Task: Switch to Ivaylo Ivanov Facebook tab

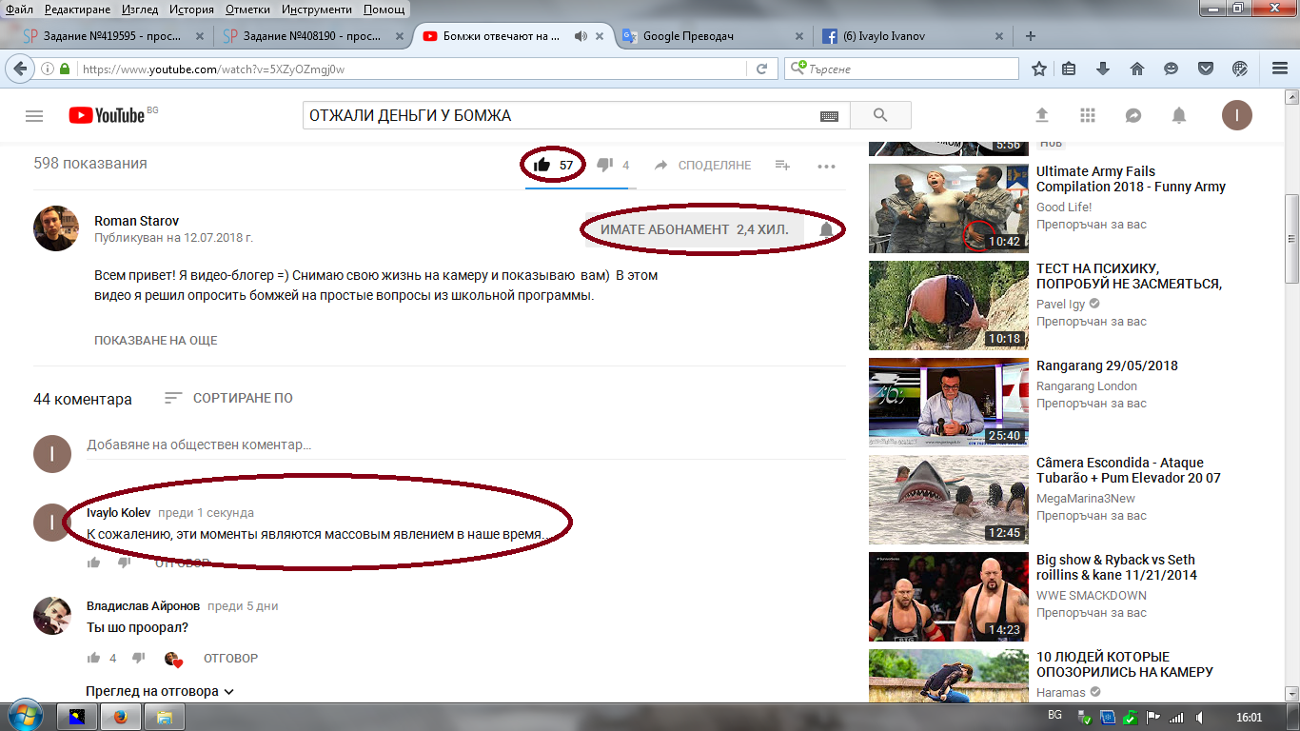Action: [x=914, y=36]
